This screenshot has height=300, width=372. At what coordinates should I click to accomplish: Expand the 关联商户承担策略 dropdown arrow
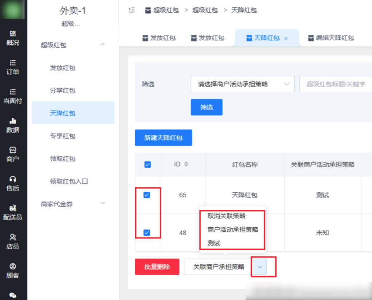point(259,267)
